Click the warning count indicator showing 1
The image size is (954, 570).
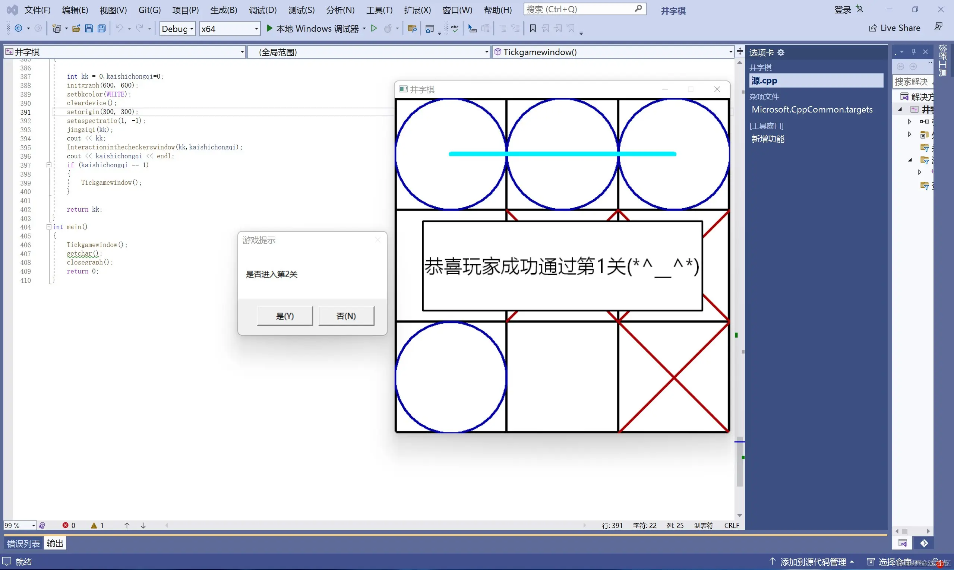point(97,525)
